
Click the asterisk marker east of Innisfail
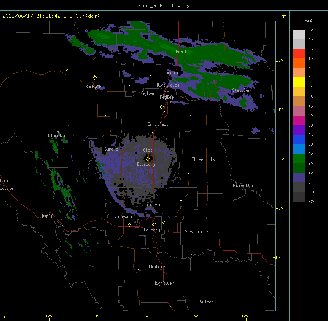click(x=191, y=116)
